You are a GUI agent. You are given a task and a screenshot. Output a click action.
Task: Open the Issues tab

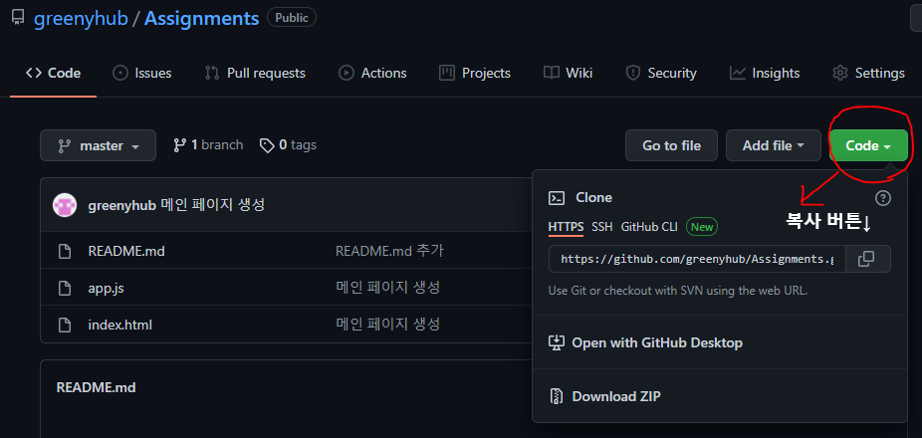pyautogui.click(x=141, y=73)
